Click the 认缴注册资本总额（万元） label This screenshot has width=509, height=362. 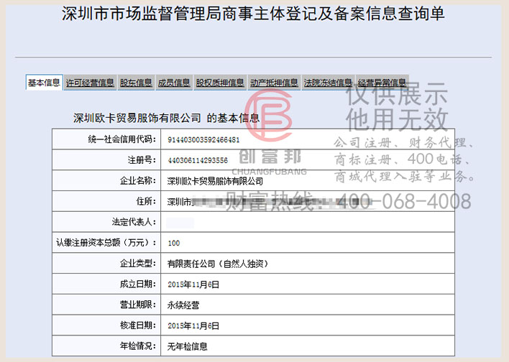(x=106, y=242)
